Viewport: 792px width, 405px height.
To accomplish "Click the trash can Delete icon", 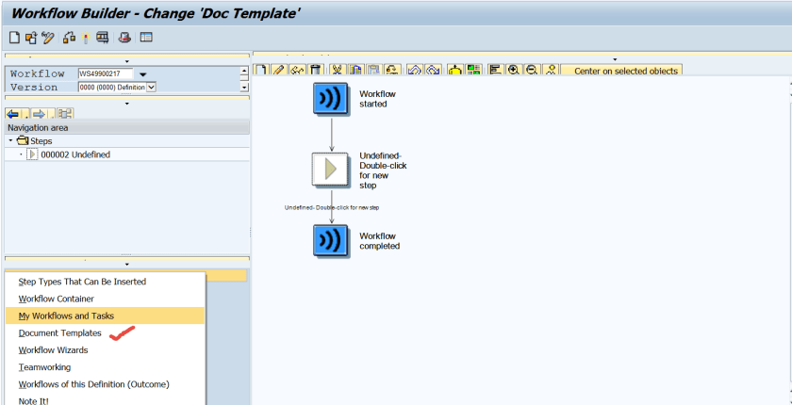I will (315, 70).
